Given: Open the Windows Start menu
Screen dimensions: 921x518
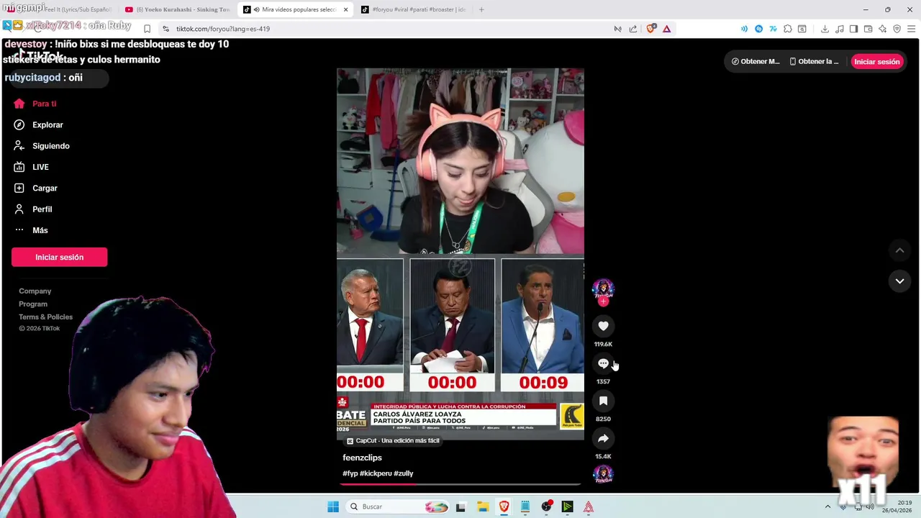Looking at the screenshot, I should tap(332, 506).
